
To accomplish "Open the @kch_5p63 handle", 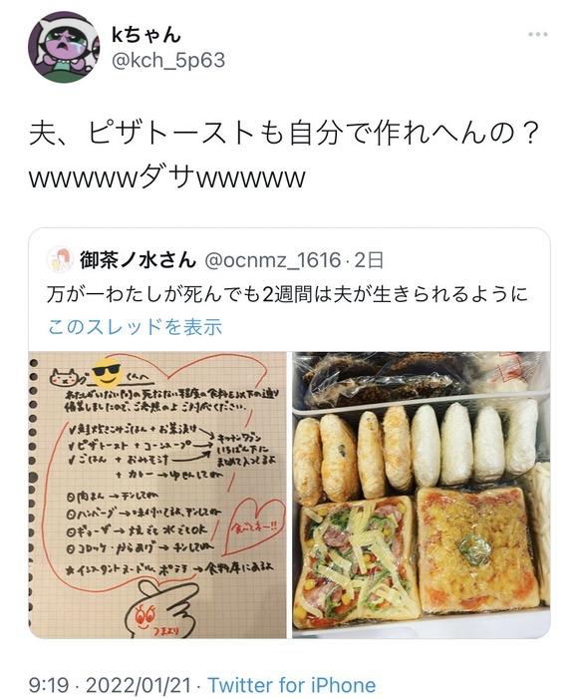I will click(x=167, y=61).
